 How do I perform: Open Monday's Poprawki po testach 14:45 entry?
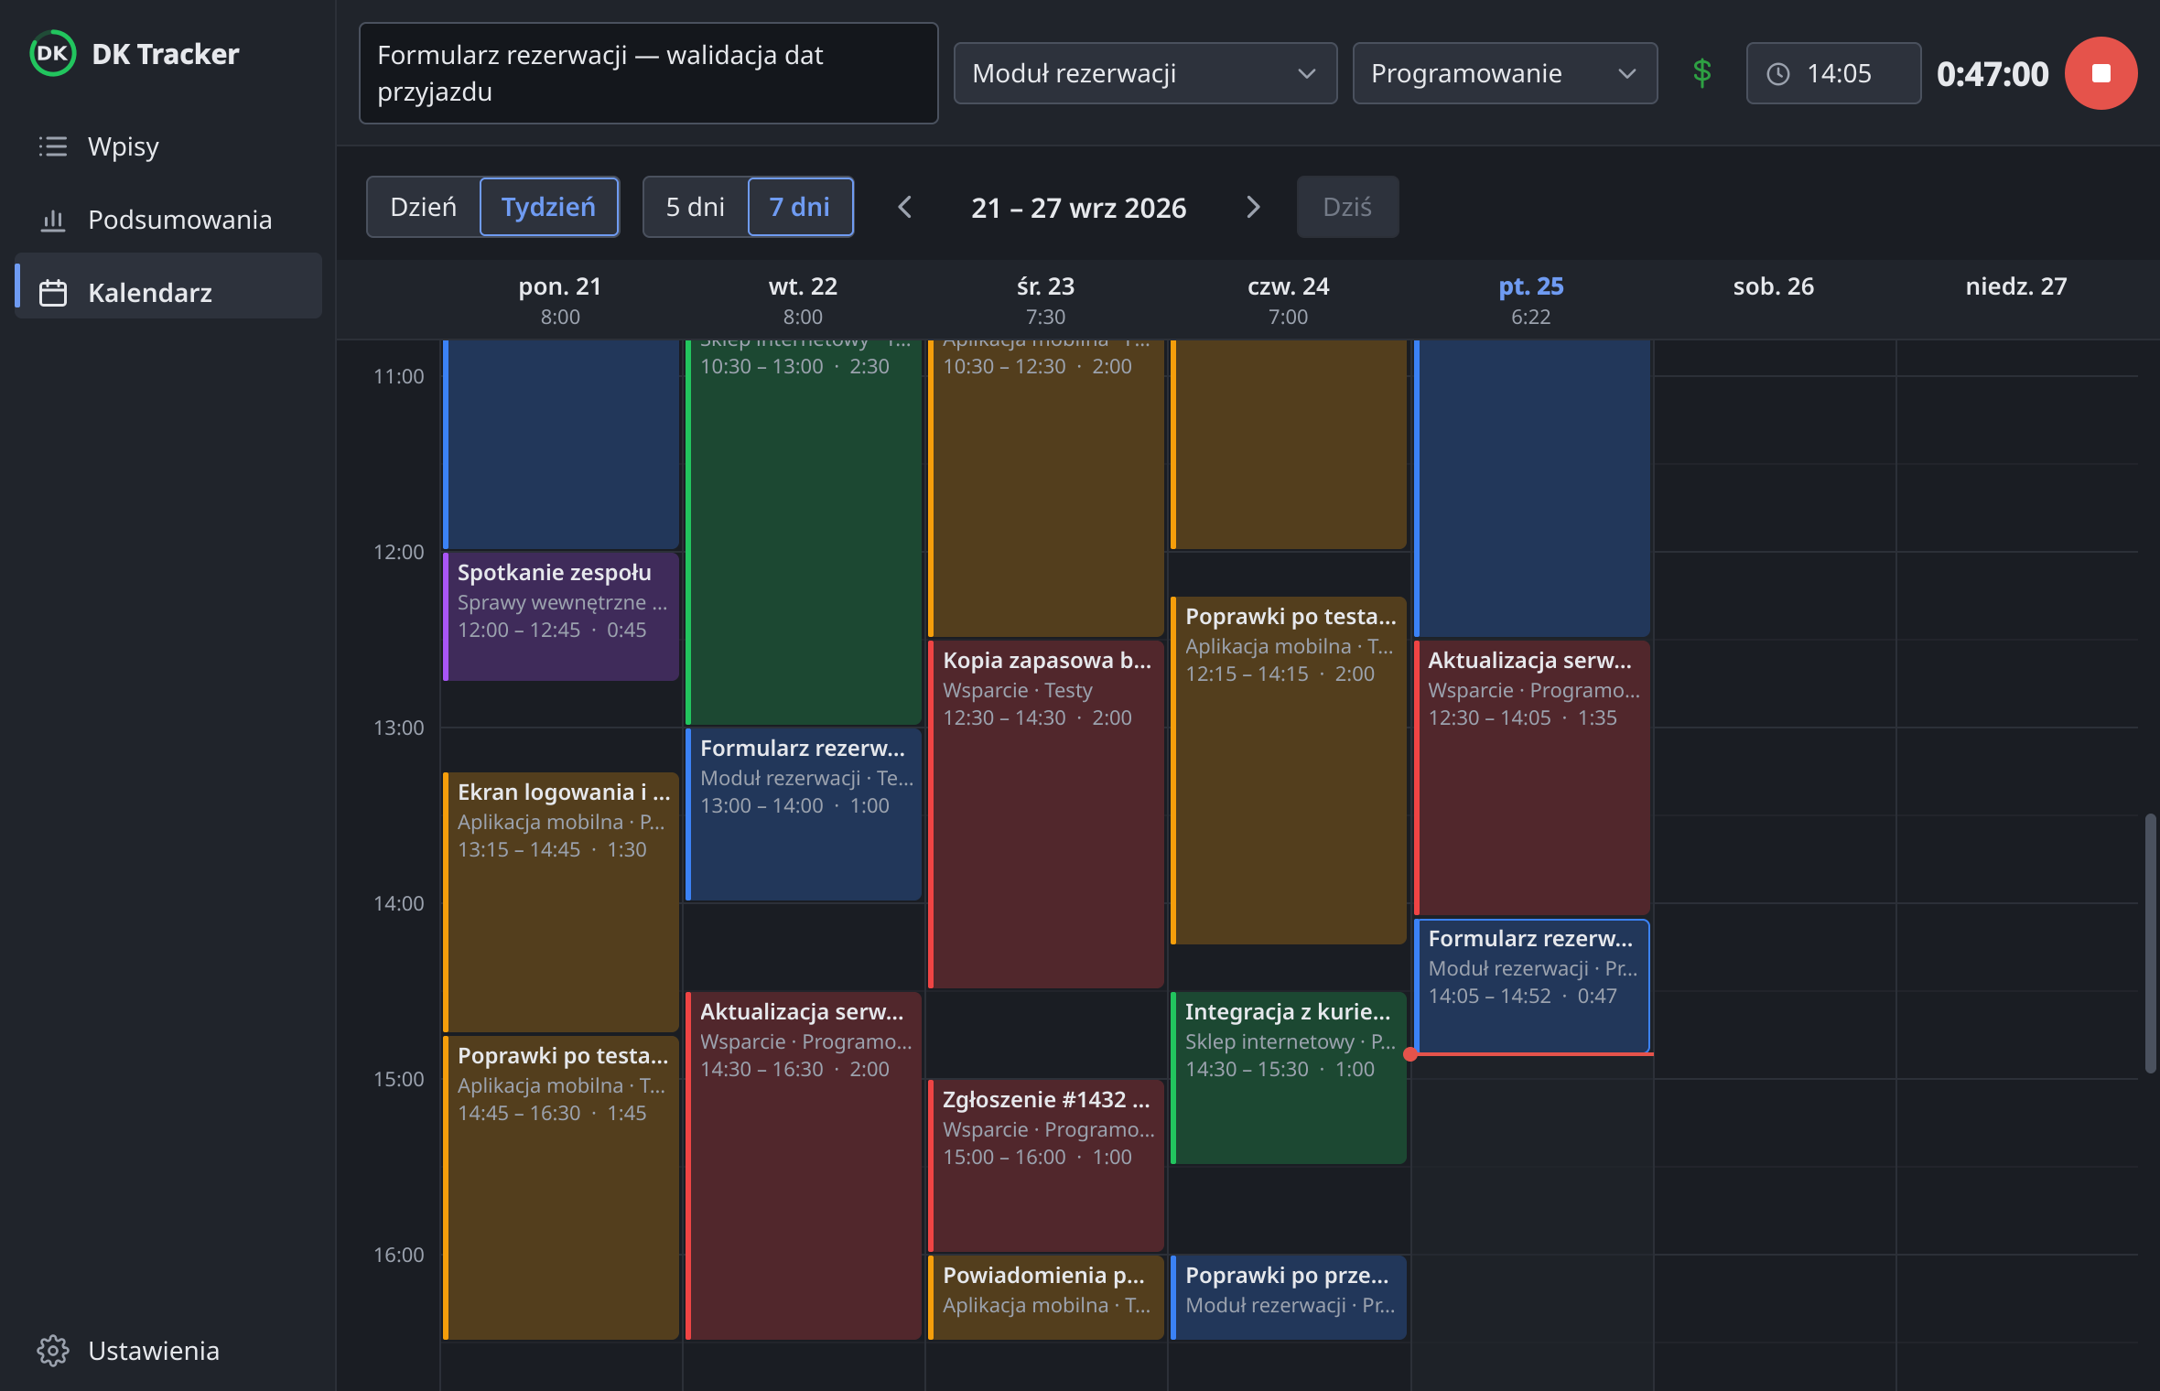(561, 1187)
